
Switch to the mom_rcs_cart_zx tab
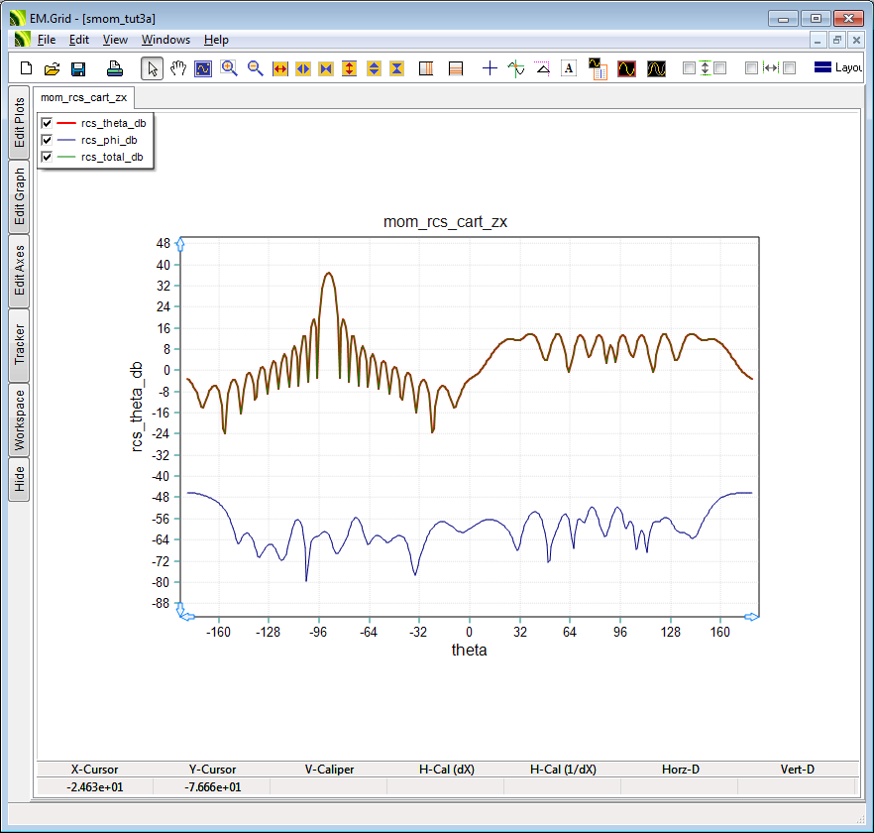(x=83, y=97)
